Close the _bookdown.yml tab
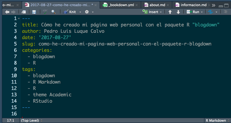The width and height of the screenshot is (231, 123). point(137,5)
